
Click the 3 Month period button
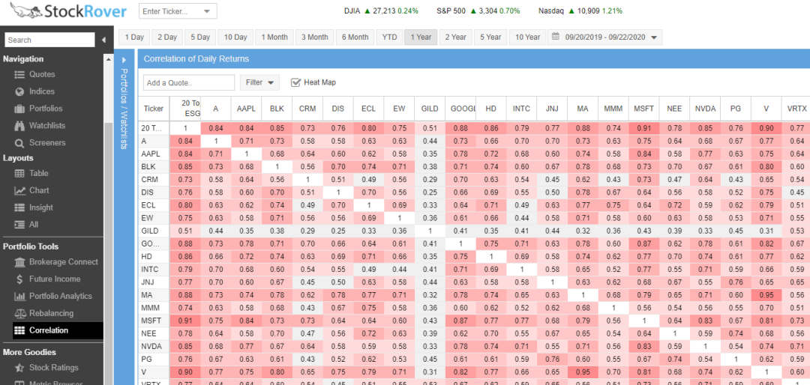(x=314, y=37)
